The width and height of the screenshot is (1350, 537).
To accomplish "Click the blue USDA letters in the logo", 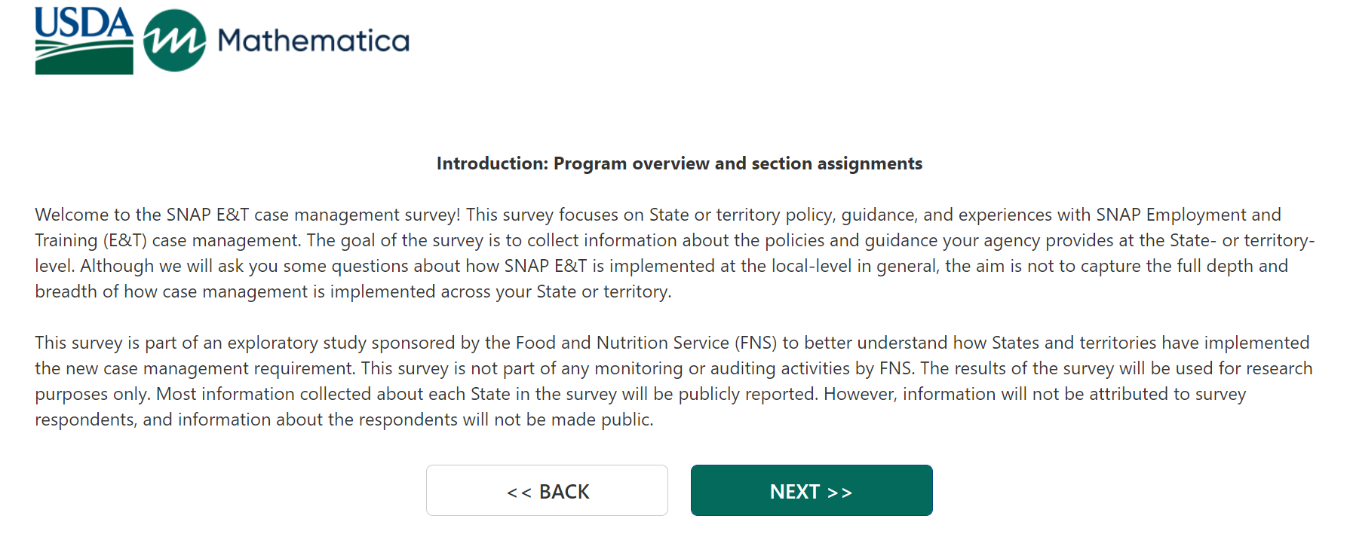I will tap(84, 23).
